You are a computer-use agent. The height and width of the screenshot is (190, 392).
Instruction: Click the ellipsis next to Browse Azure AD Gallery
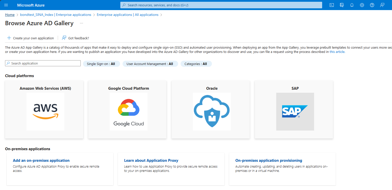[x=81, y=23]
